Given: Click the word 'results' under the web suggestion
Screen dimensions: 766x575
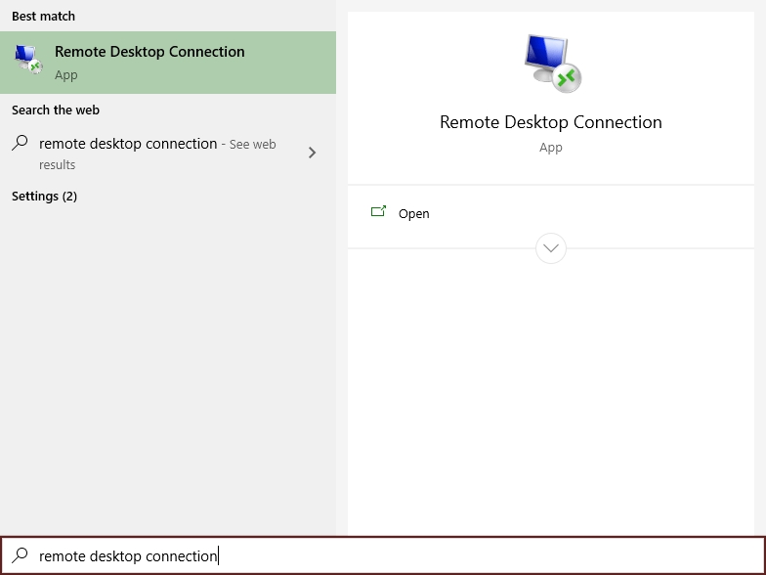Looking at the screenshot, I should point(57,165).
